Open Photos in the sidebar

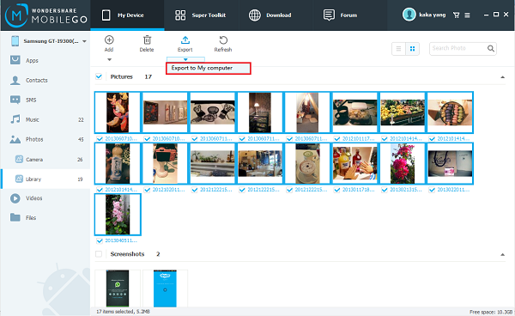pyautogui.click(x=45, y=139)
